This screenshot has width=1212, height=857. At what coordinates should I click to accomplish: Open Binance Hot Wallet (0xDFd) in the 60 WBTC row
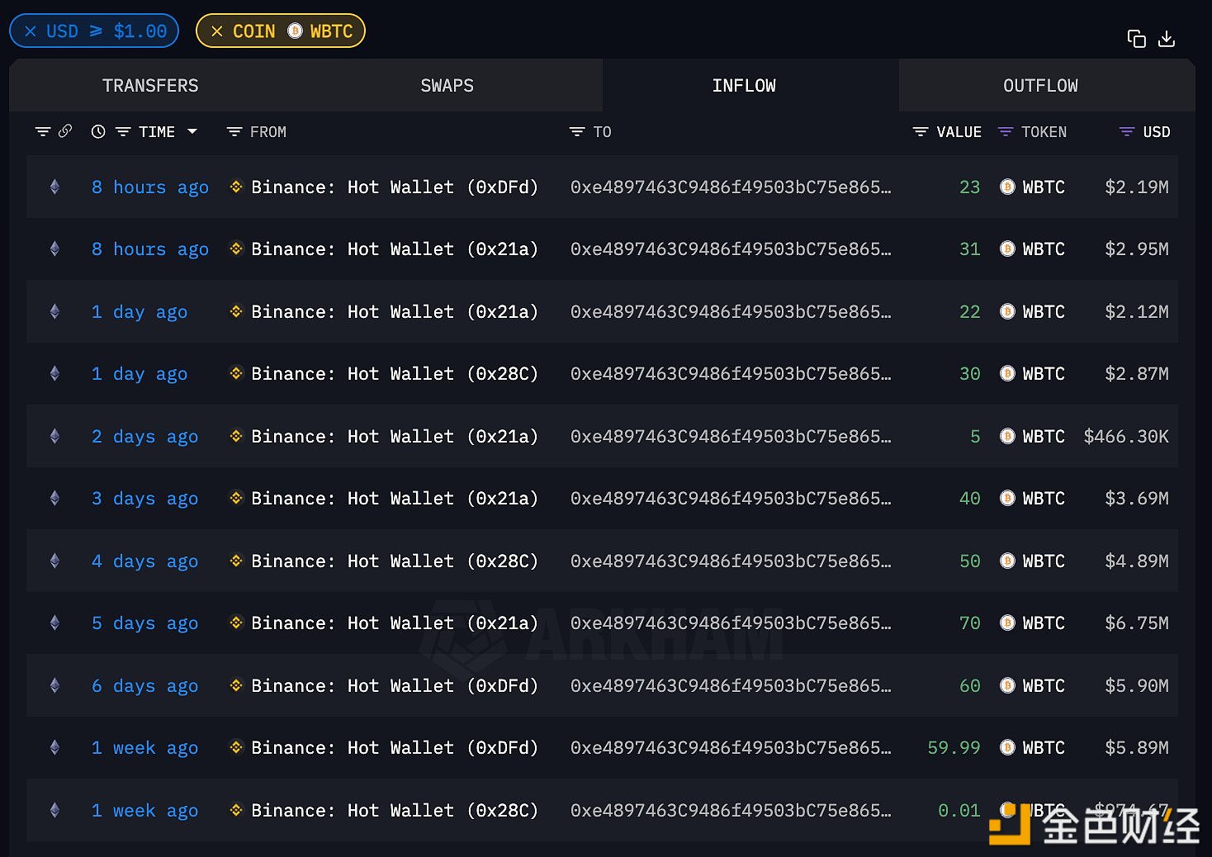pos(395,686)
